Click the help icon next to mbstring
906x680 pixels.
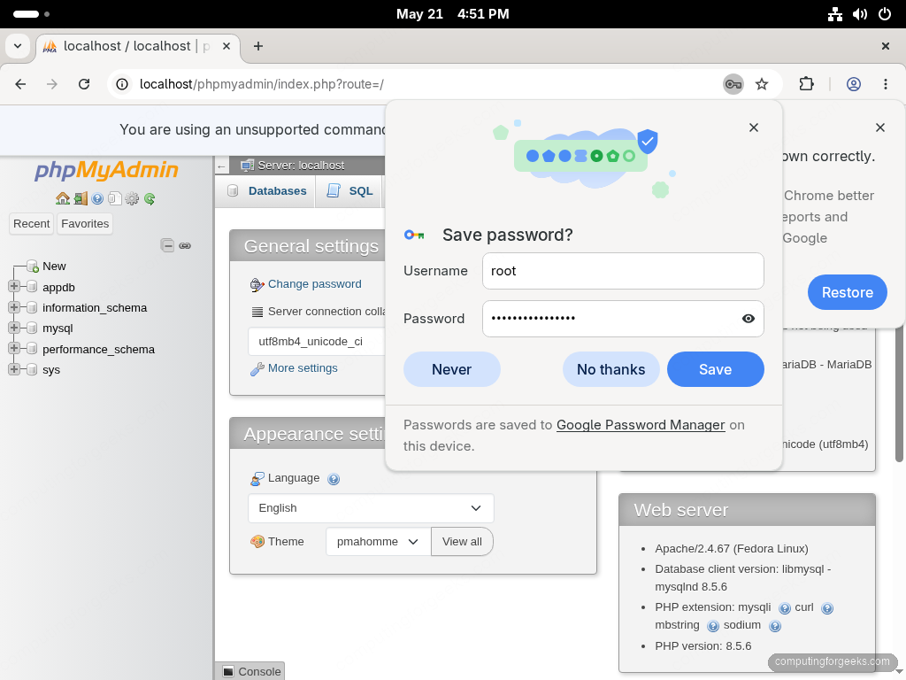pos(713,626)
